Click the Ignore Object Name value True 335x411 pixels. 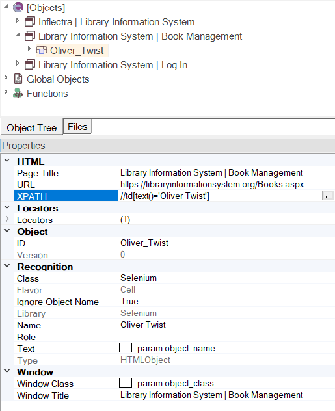click(129, 301)
